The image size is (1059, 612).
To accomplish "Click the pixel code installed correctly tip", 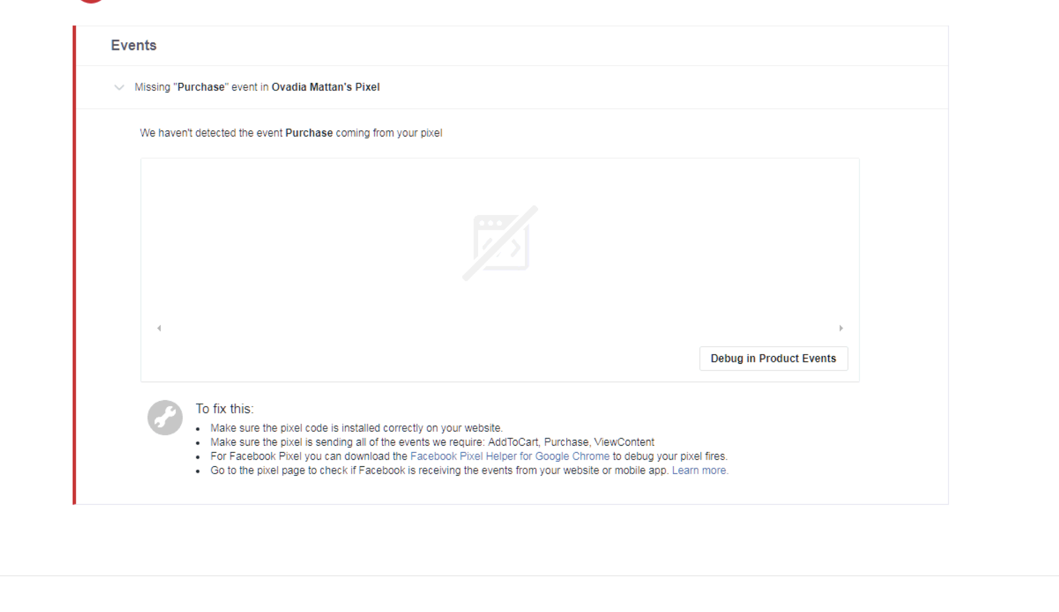I will 357,428.
